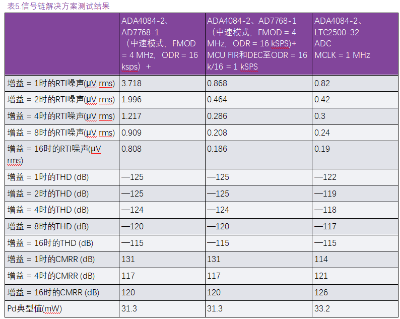Click the cell with value 3.718
This screenshot has width=400, height=319.
point(131,83)
